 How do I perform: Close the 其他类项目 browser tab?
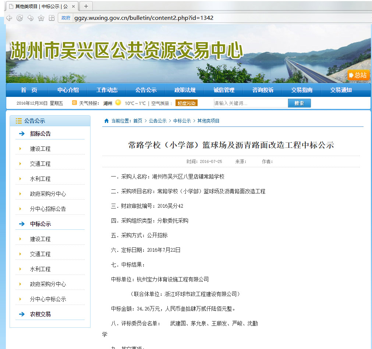[74, 7]
